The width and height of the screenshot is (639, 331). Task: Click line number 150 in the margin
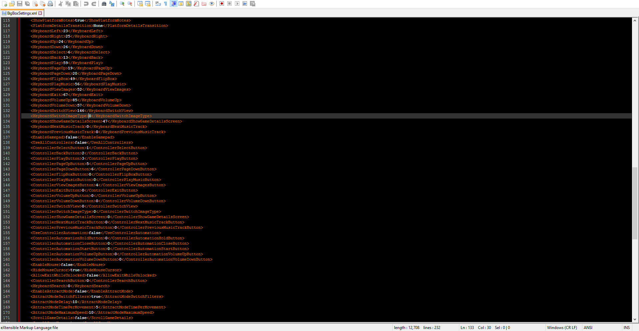(x=7, y=206)
